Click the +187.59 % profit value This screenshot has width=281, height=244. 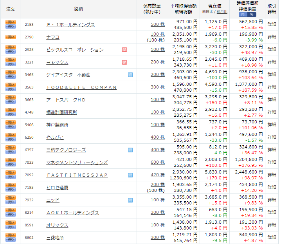(x=250, y=90)
